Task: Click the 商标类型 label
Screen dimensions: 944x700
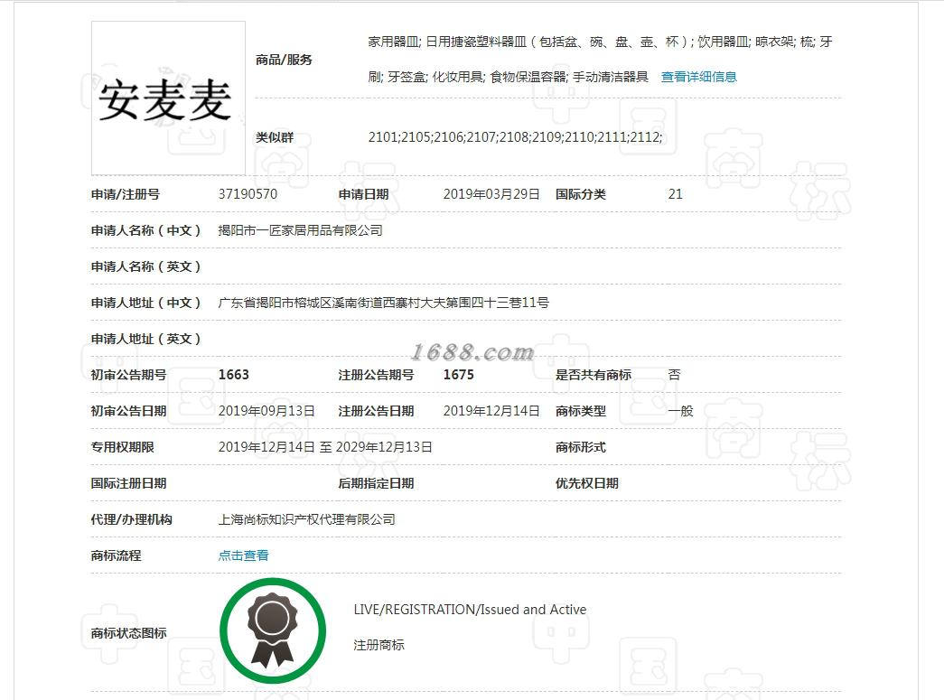Action: pos(580,411)
